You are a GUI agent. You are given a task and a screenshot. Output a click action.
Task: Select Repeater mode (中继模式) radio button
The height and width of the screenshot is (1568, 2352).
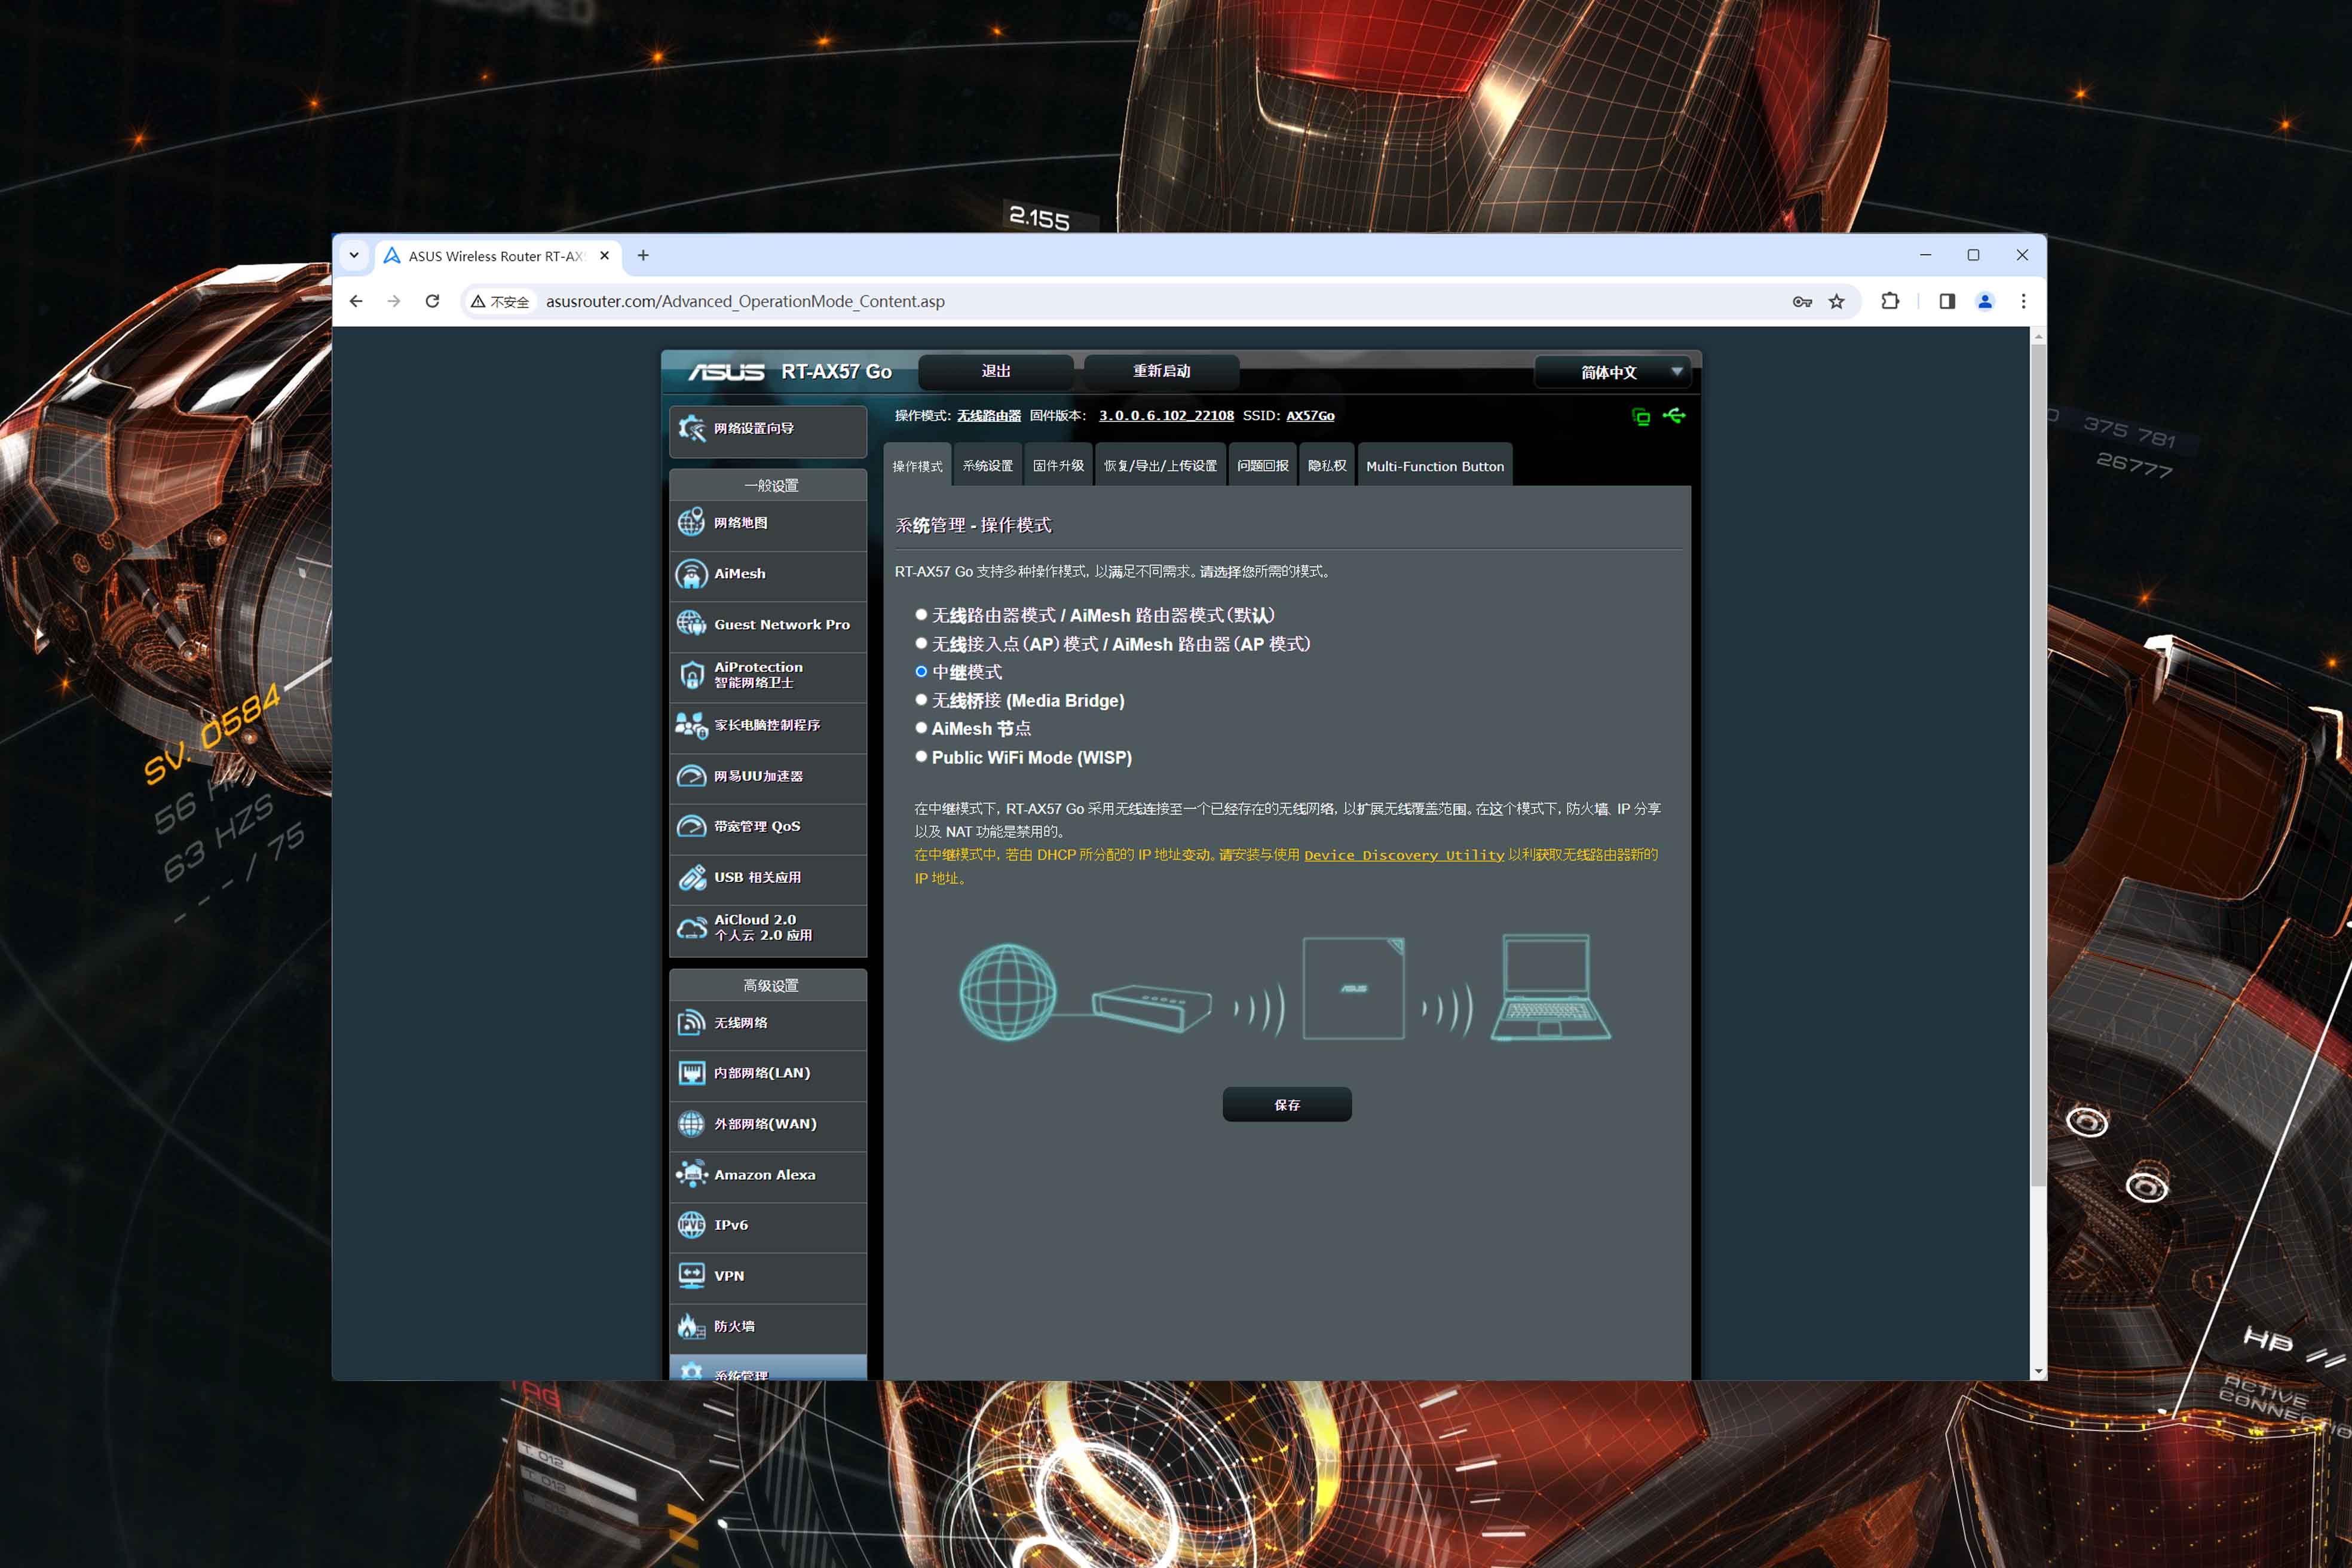pyautogui.click(x=921, y=671)
